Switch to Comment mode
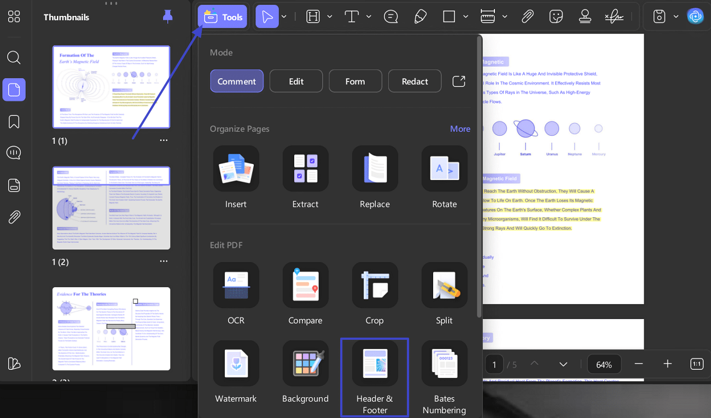Viewport: 711px width, 418px height. 236,81
